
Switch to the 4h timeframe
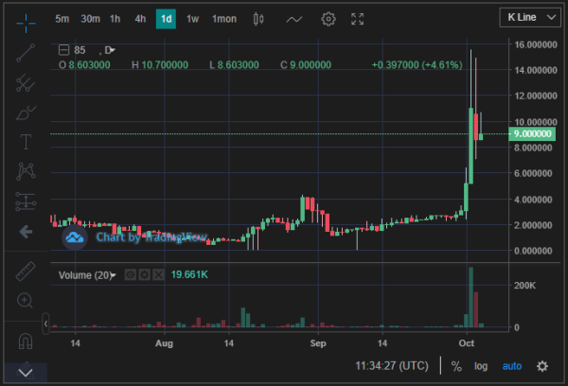pos(140,19)
